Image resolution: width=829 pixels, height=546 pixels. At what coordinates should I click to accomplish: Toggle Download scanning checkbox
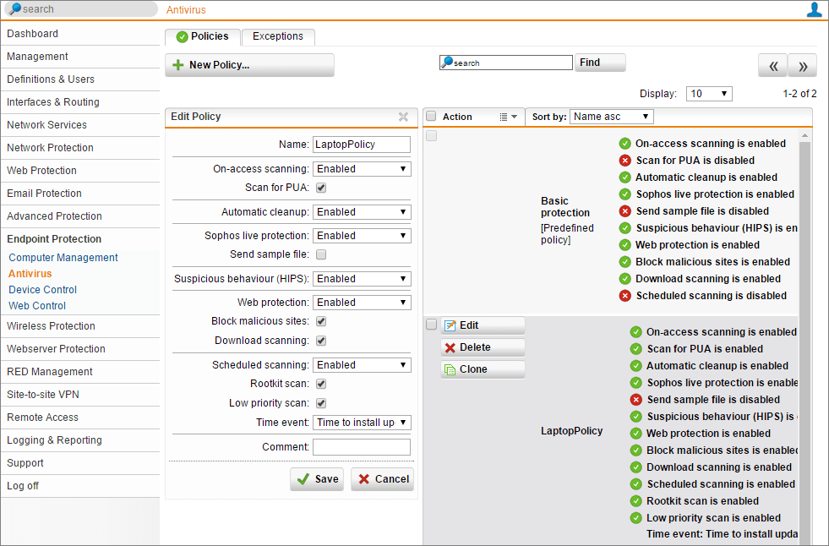tap(321, 341)
